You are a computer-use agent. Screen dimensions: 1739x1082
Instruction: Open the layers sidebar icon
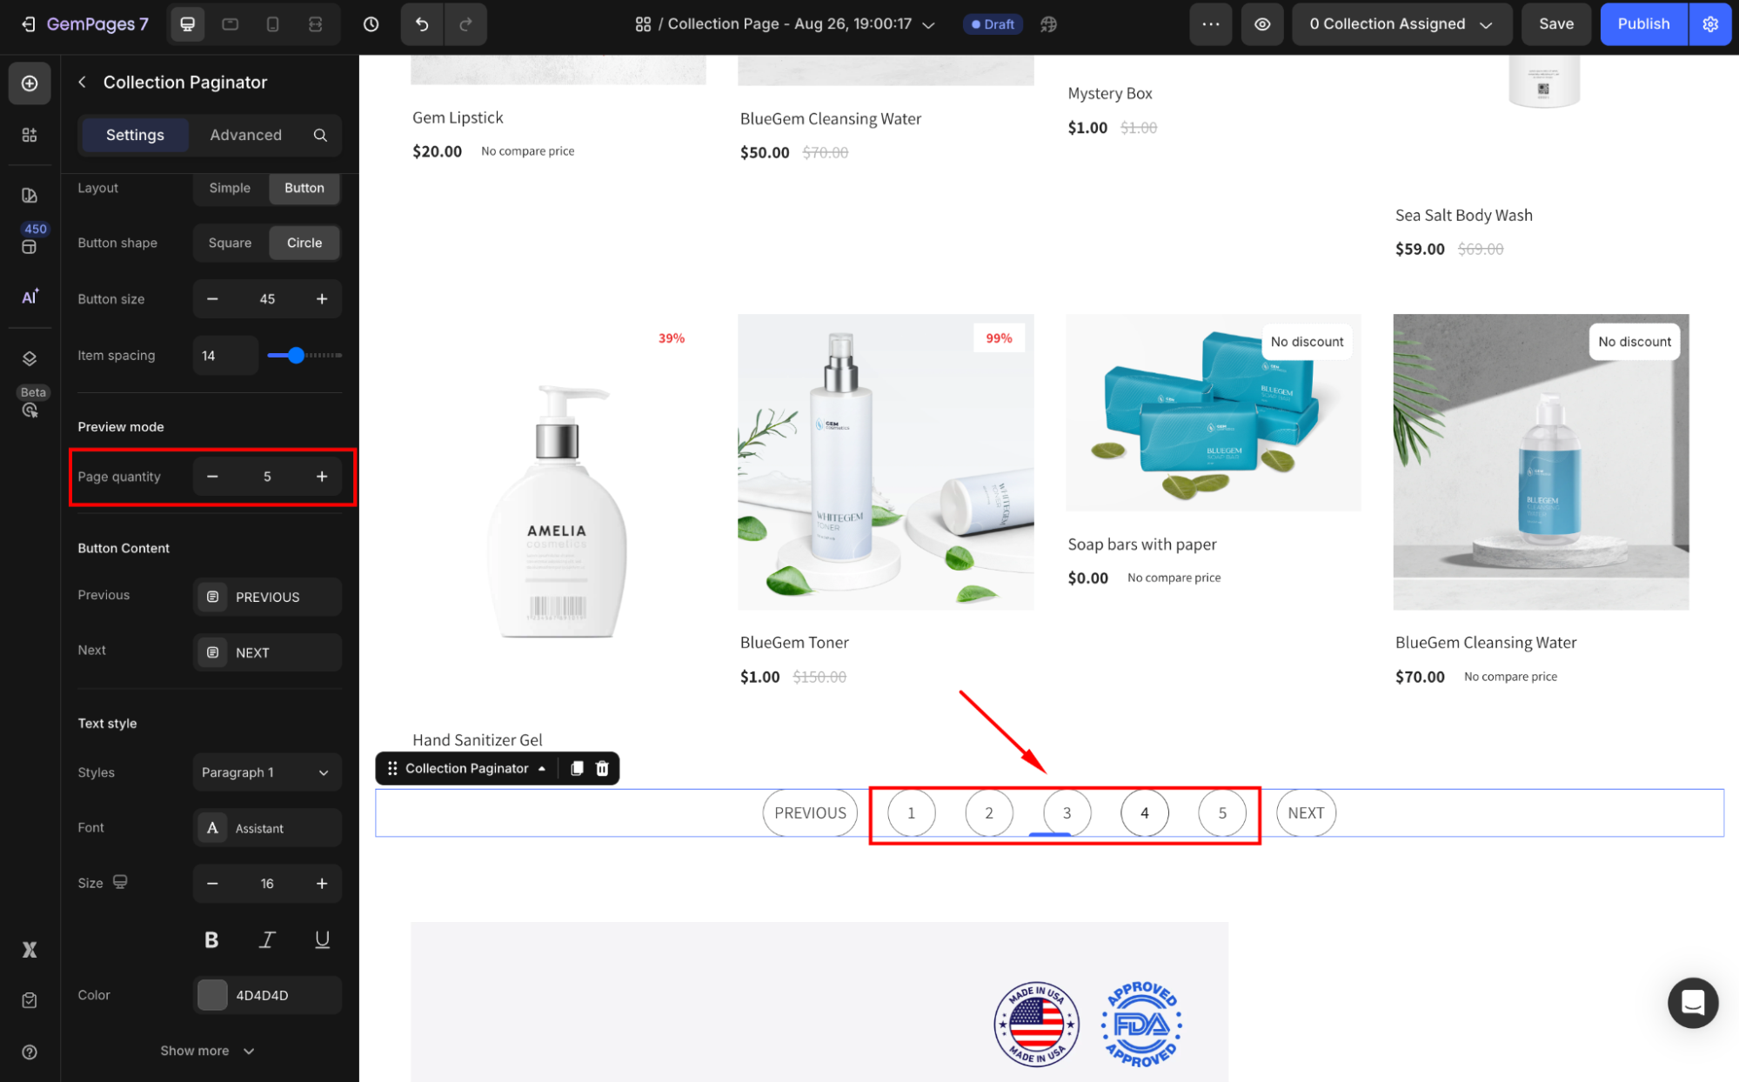30,358
